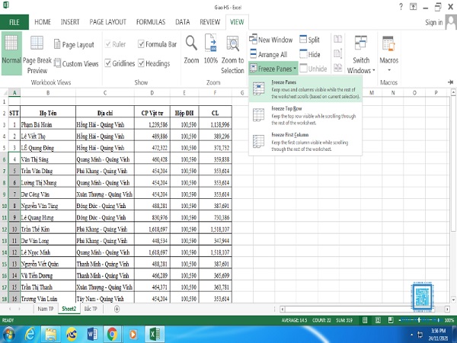Open the Zoom dialog

pyautogui.click(x=191, y=49)
